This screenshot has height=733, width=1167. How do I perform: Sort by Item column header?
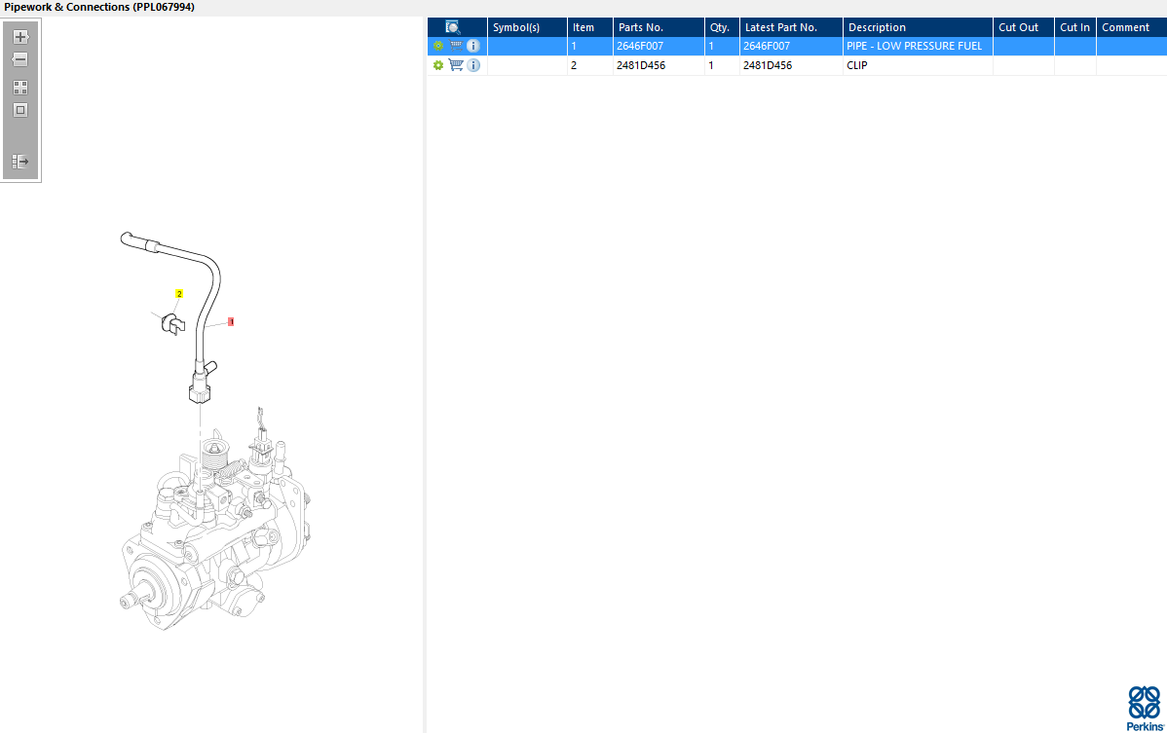coord(590,27)
